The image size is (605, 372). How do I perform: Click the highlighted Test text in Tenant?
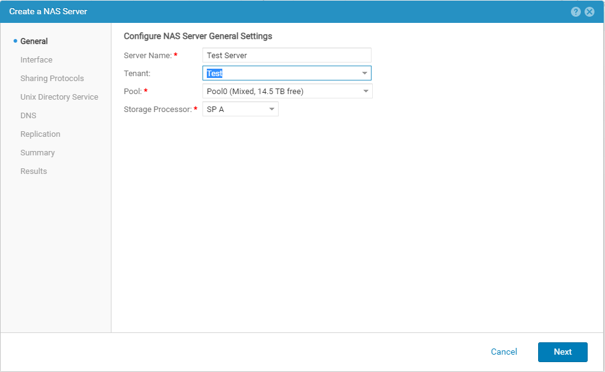click(x=214, y=74)
